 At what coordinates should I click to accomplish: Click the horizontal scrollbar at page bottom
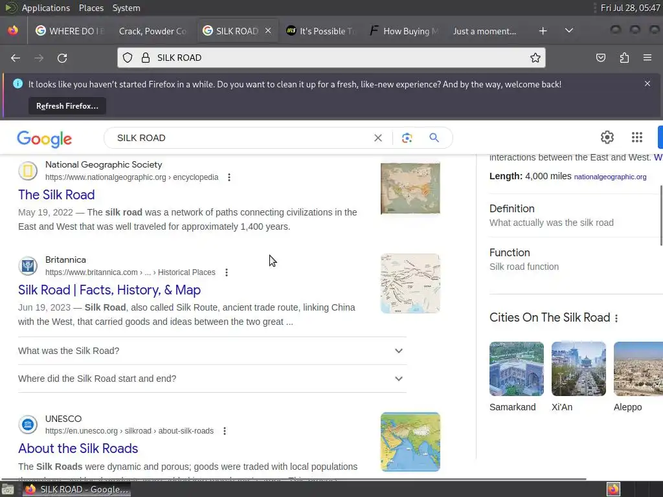(x=293, y=479)
